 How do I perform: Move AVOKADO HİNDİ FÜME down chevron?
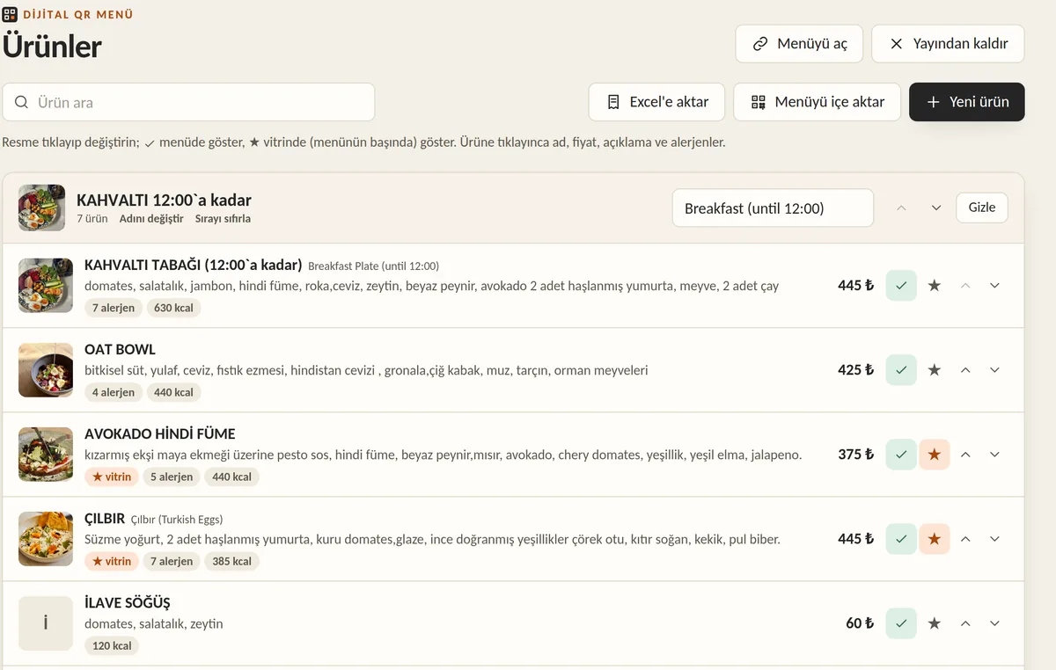click(x=995, y=455)
